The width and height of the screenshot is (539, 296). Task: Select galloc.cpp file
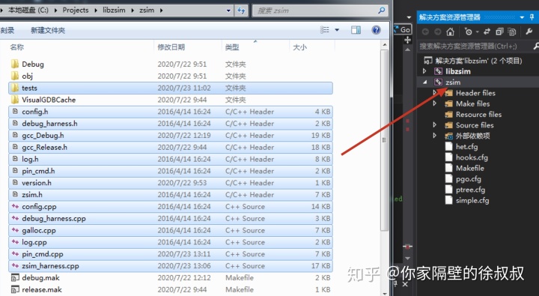pos(171,230)
